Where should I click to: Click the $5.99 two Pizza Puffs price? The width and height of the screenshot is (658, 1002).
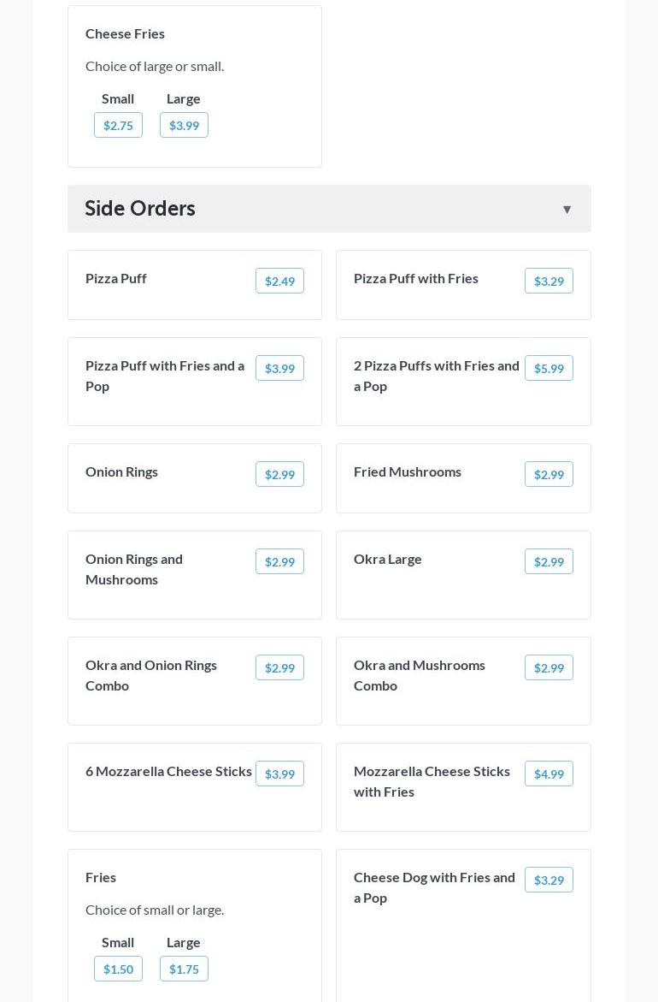pos(549,369)
